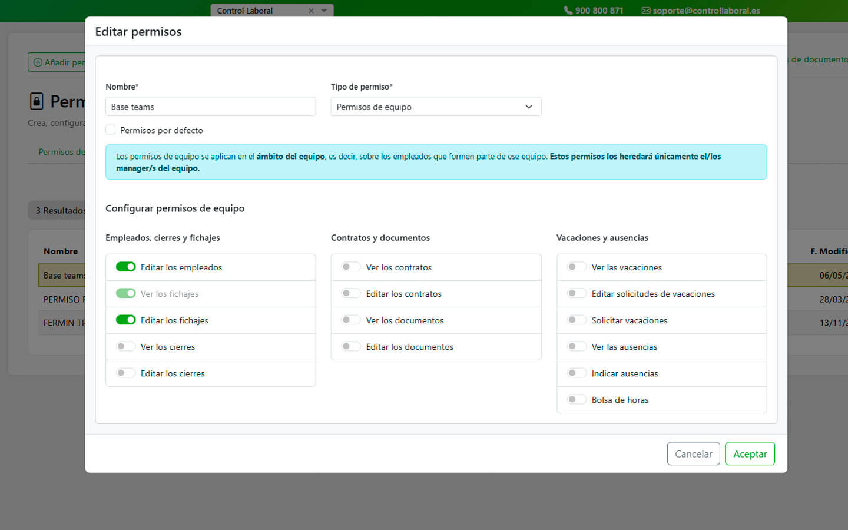848x530 pixels.
Task: Click the plus icon on the Añadir button
Action: click(38, 62)
